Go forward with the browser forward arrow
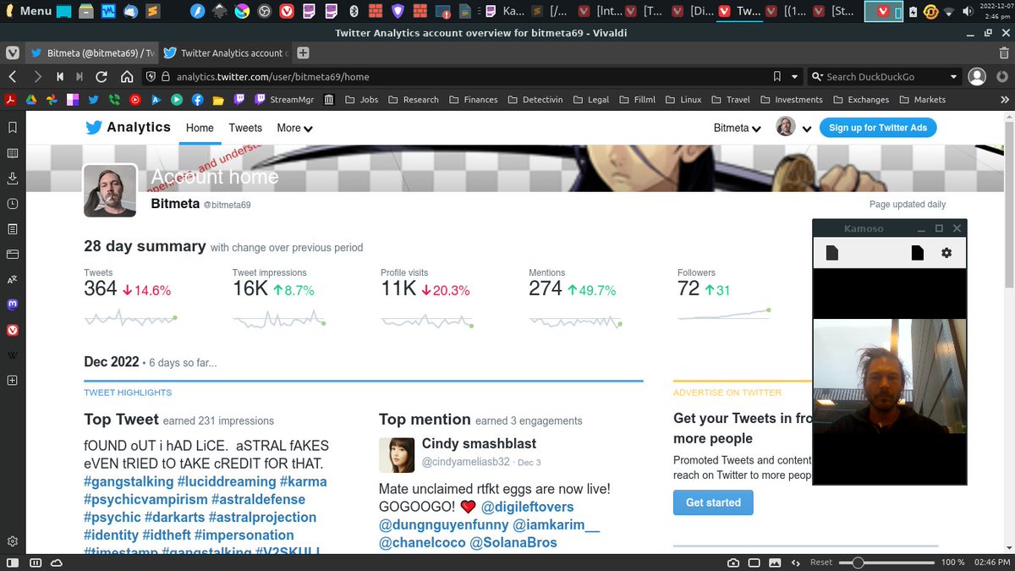The height and width of the screenshot is (571, 1015). (x=36, y=76)
